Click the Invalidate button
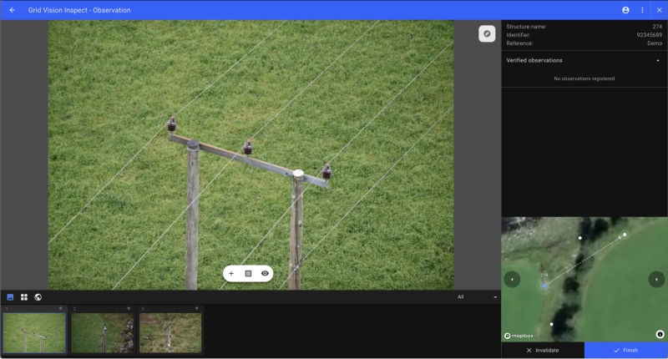This screenshot has height=359, width=668. [543, 350]
